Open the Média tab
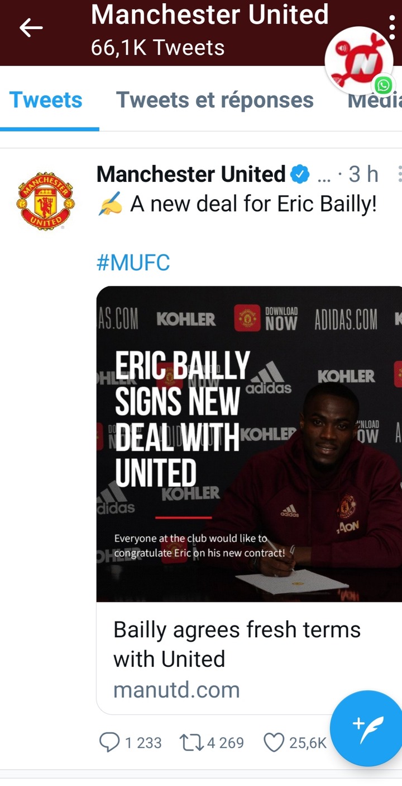The height and width of the screenshot is (786, 402). point(374,100)
